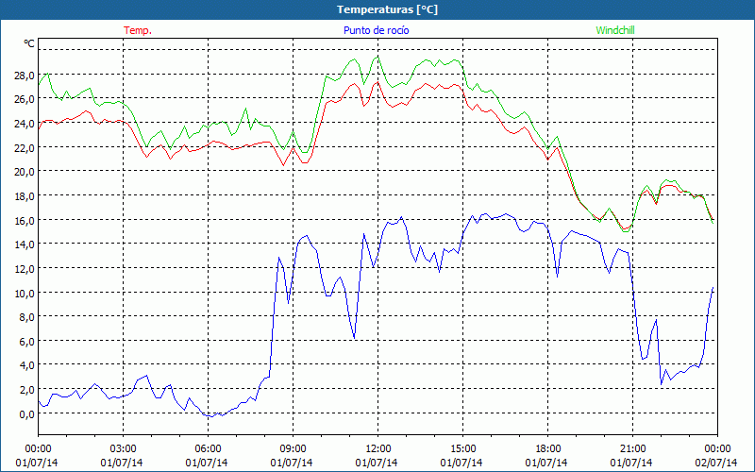This screenshot has width=755, height=472.
Task: Select the red Temp. legend label
Action: pos(138,30)
